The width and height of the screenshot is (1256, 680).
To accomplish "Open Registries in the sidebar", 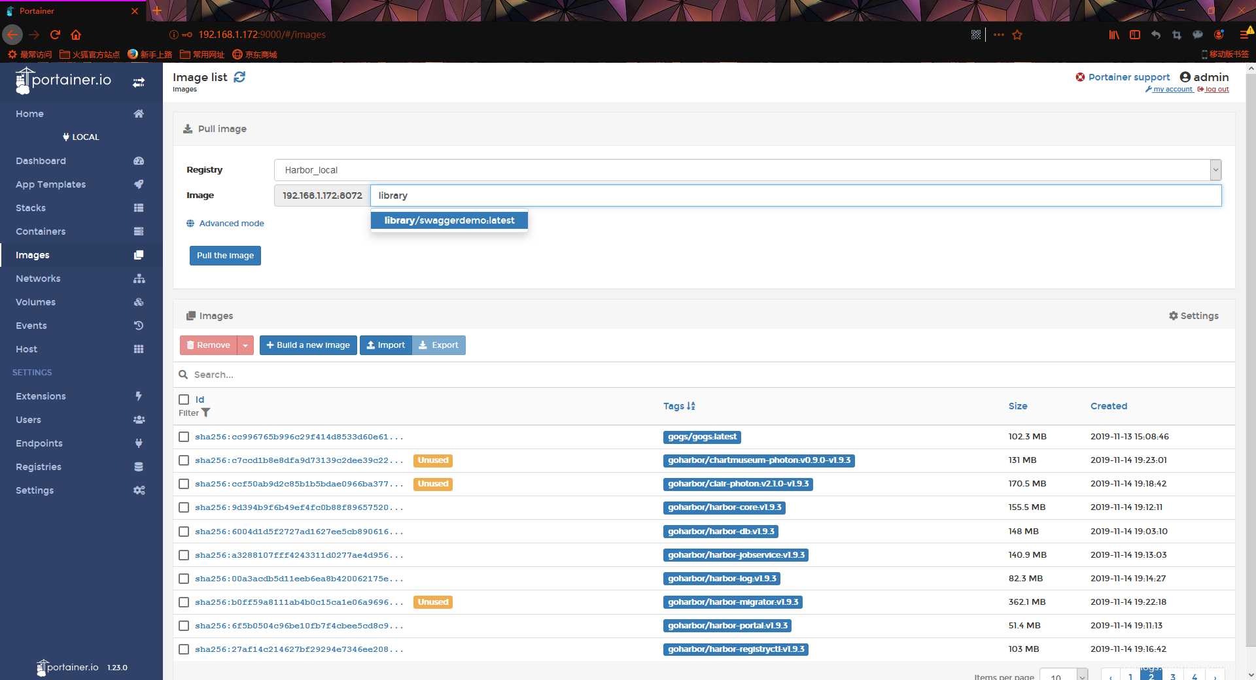I will pos(81,467).
